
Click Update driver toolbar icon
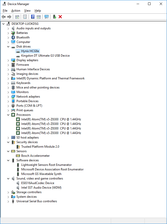tap(55, 17)
